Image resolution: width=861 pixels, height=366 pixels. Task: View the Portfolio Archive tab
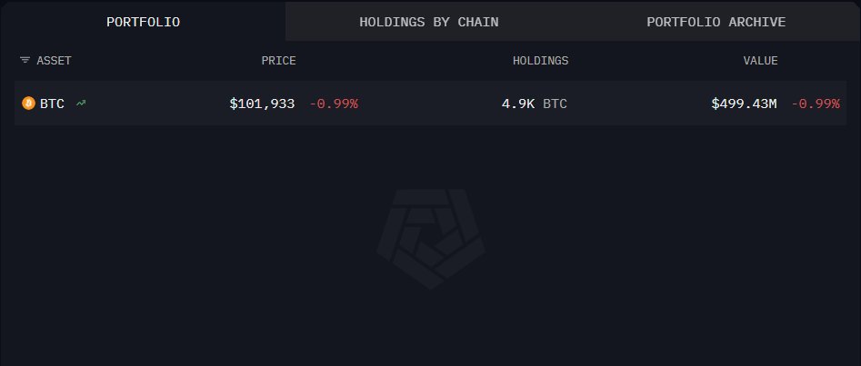coord(716,21)
